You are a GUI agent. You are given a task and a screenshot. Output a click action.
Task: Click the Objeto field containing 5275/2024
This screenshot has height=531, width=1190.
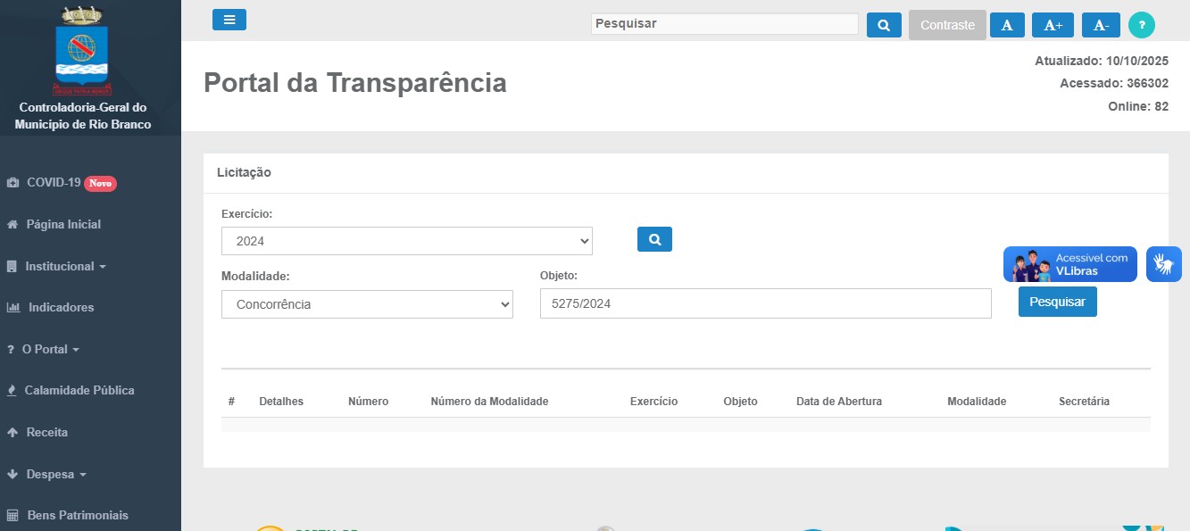click(x=765, y=303)
